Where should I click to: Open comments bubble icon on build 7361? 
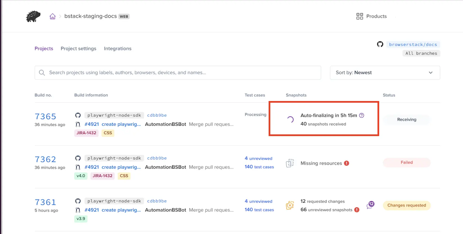(x=370, y=205)
